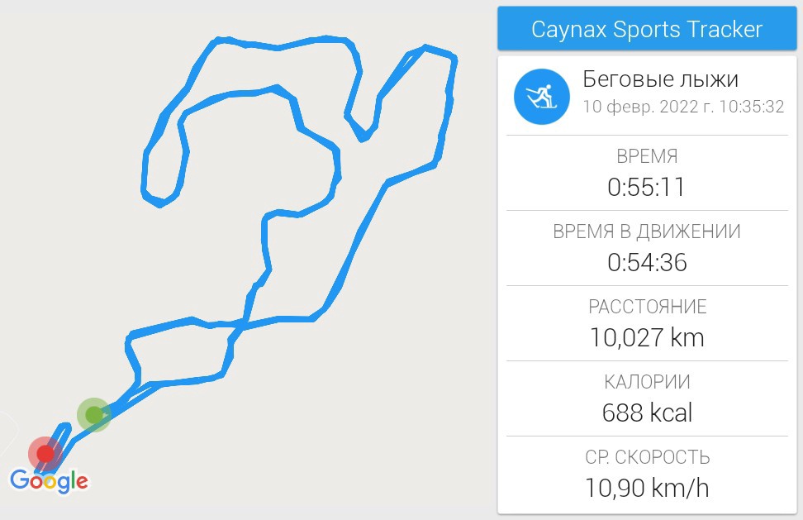
Task: Select the calories value 688 kcal
Action: (647, 413)
